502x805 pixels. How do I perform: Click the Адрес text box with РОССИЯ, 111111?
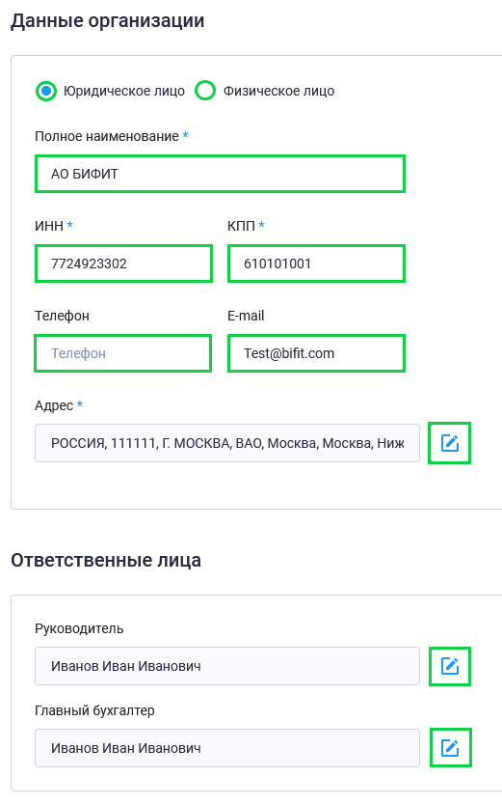click(227, 443)
